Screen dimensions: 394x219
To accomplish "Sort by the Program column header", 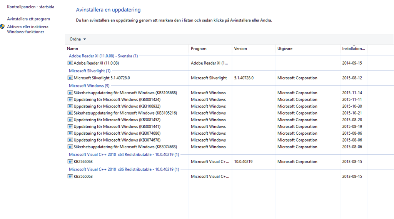I will 199,48.
